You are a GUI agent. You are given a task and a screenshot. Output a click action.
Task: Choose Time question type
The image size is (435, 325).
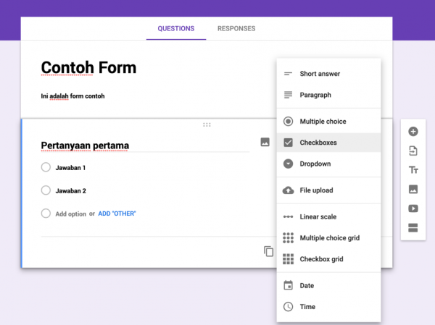pyautogui.click(x=328, y=307)
